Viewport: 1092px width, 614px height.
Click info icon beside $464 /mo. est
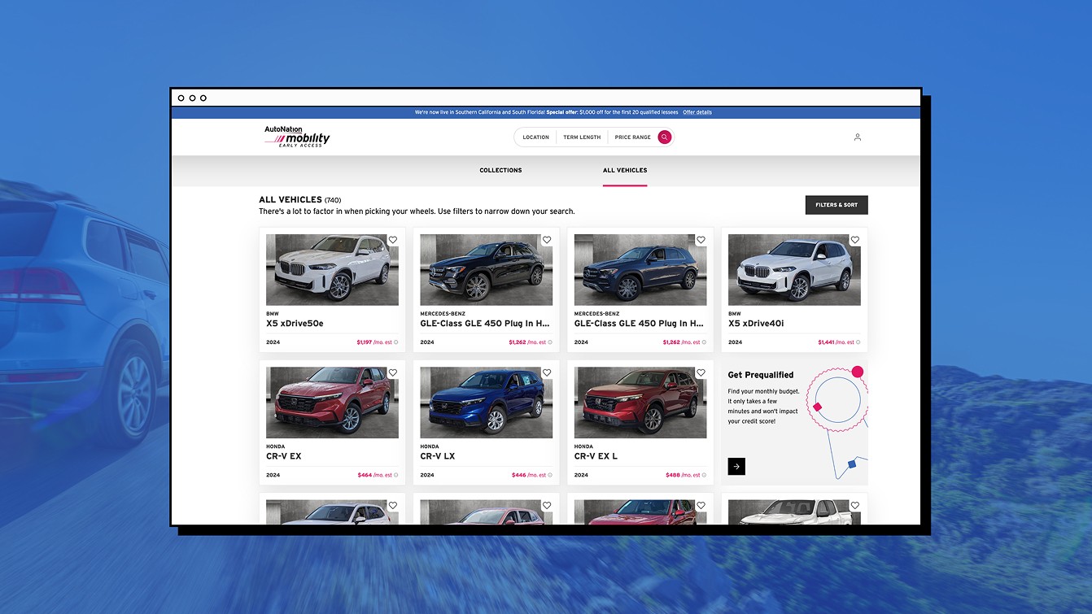[396, 475]
